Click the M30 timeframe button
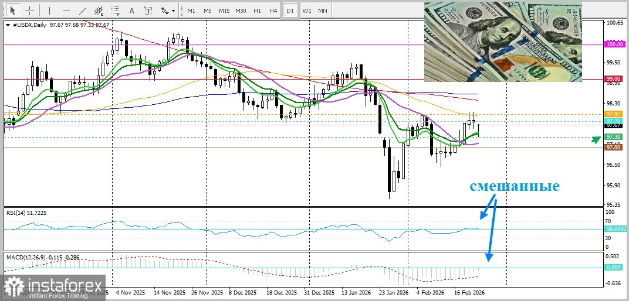This screenshot has width=629, height=301. pyautogui.click(x=241, y=11)
